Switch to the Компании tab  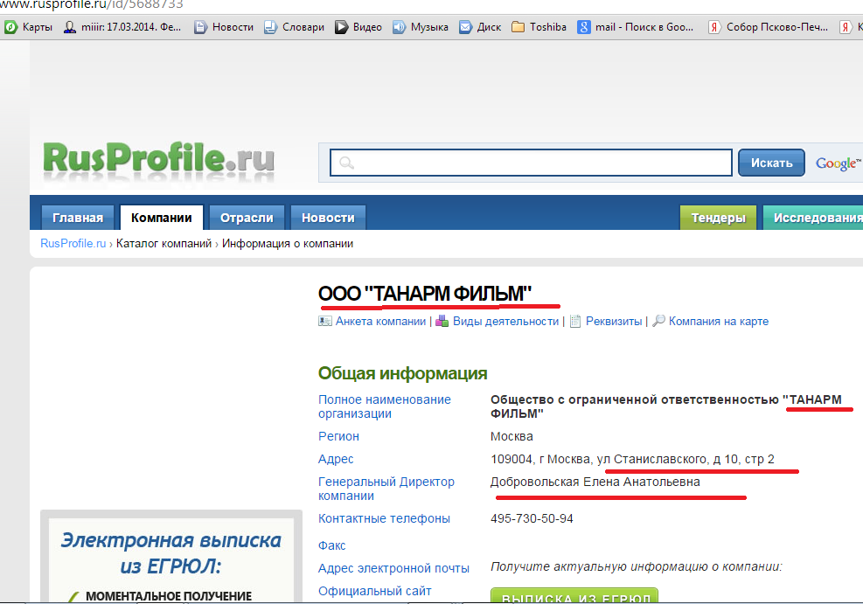click(161, 218)
